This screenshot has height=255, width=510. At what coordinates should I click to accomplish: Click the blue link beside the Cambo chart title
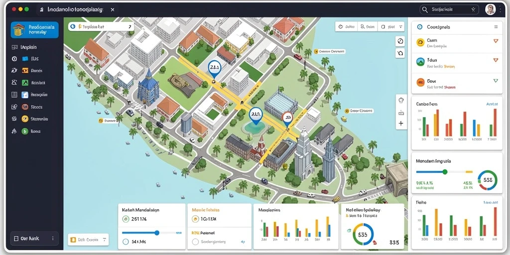(x=492, y=104)
